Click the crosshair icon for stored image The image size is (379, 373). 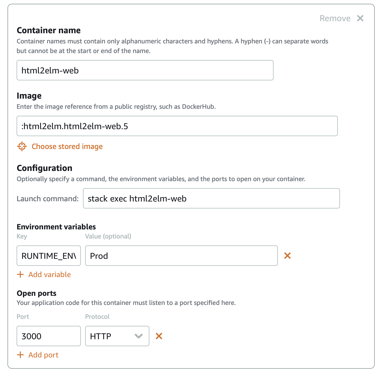pyautogui.click(x=22, y=146)
